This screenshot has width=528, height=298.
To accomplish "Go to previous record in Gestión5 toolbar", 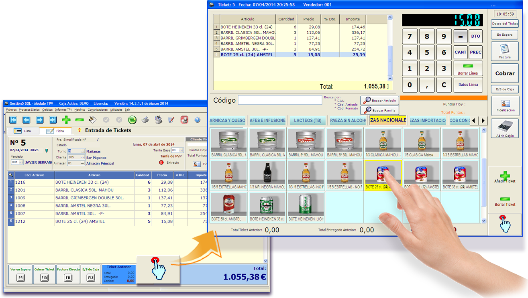I will (27, 120).
